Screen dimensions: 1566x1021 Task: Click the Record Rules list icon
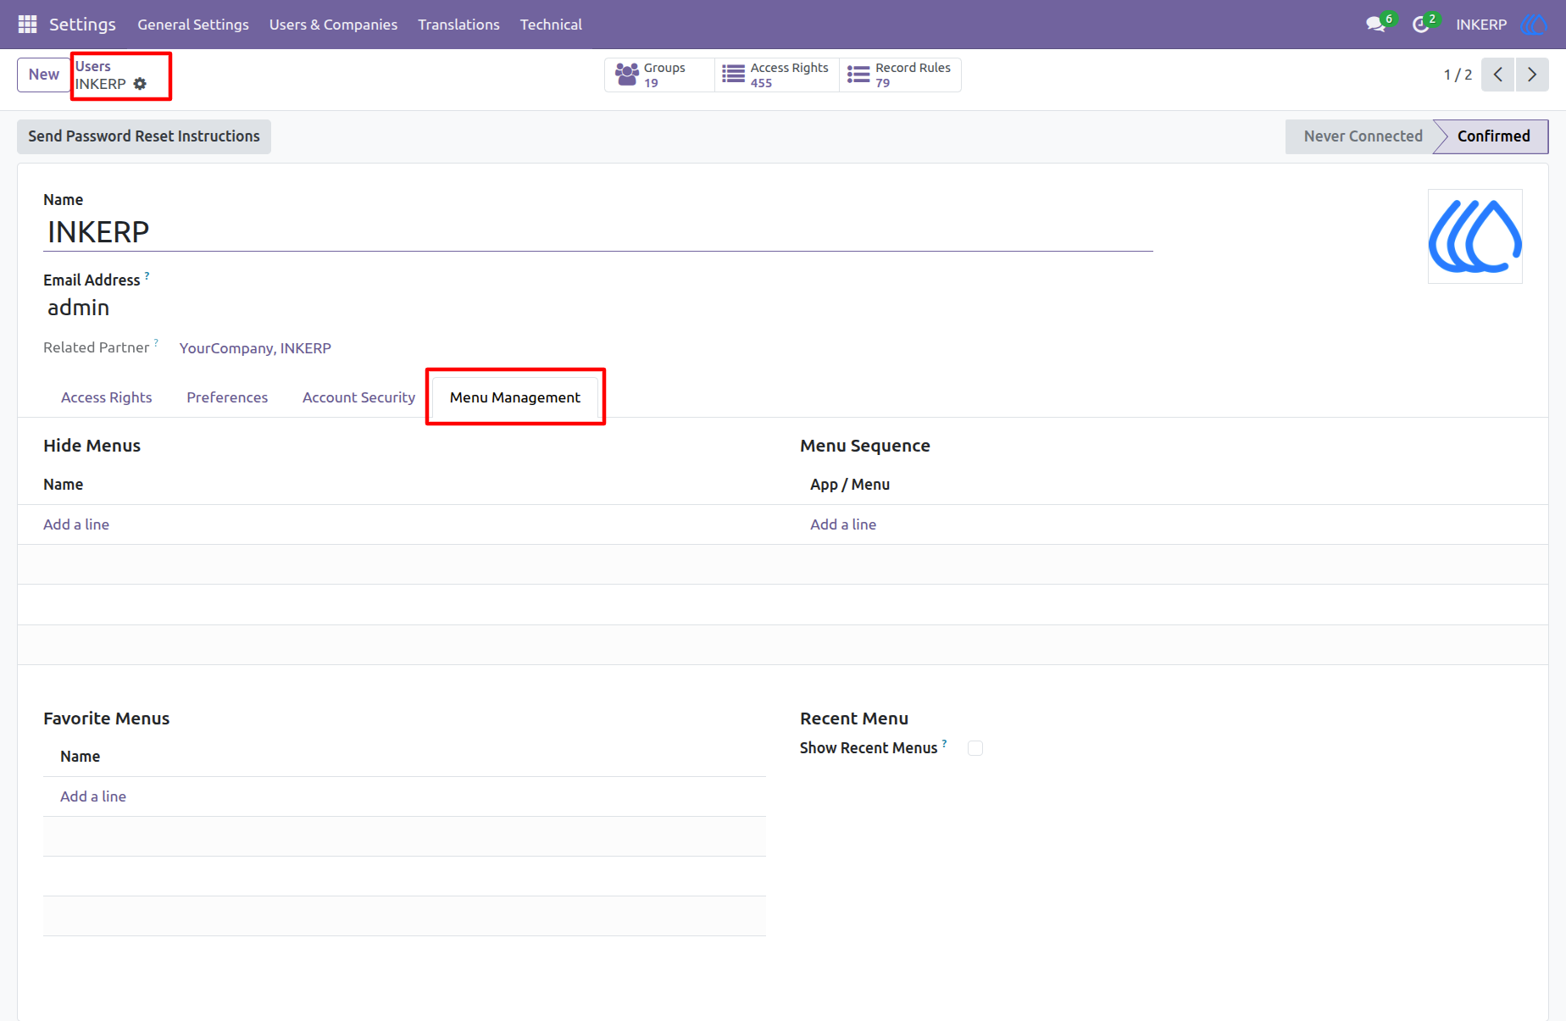(858, 75)
